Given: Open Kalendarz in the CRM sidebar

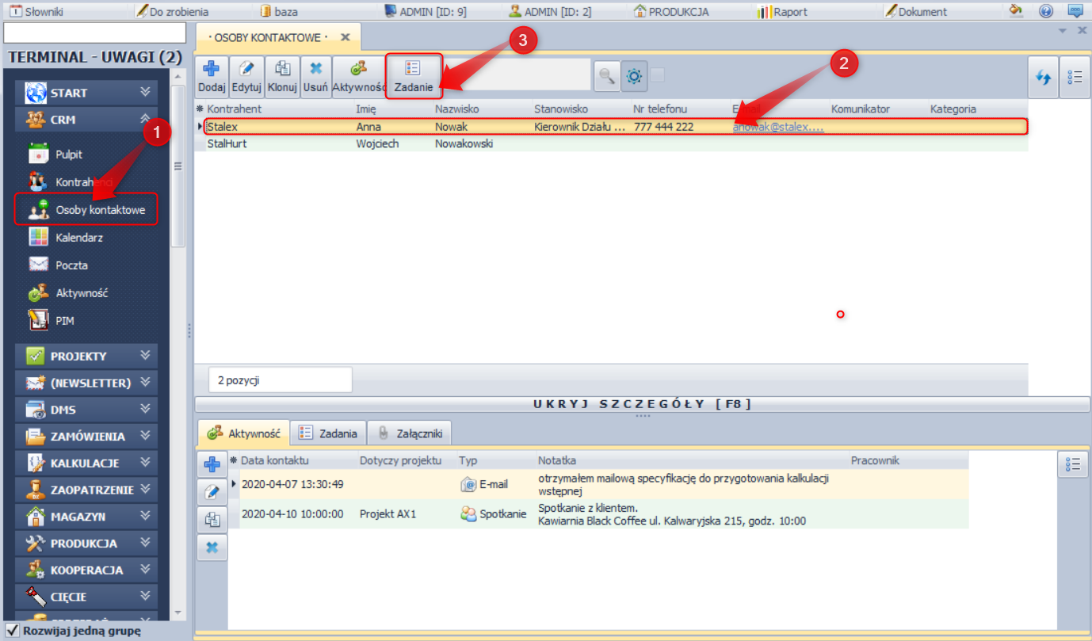Looking at the screenshot, I should point(78,237).
